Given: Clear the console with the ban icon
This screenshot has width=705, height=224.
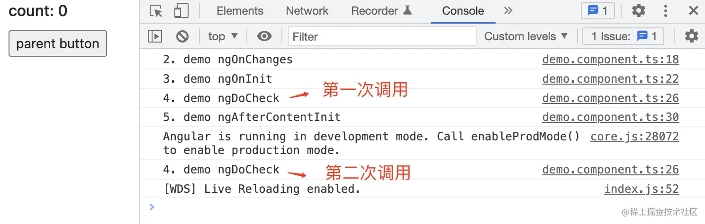Looking at the screenshot, I should point(182,36).
